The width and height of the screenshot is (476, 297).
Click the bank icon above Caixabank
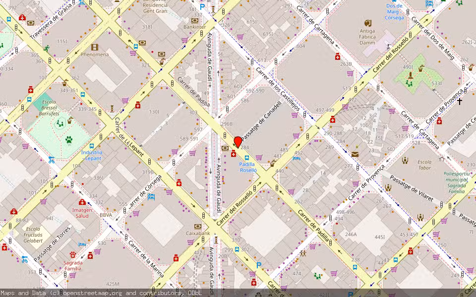(198, 227)
